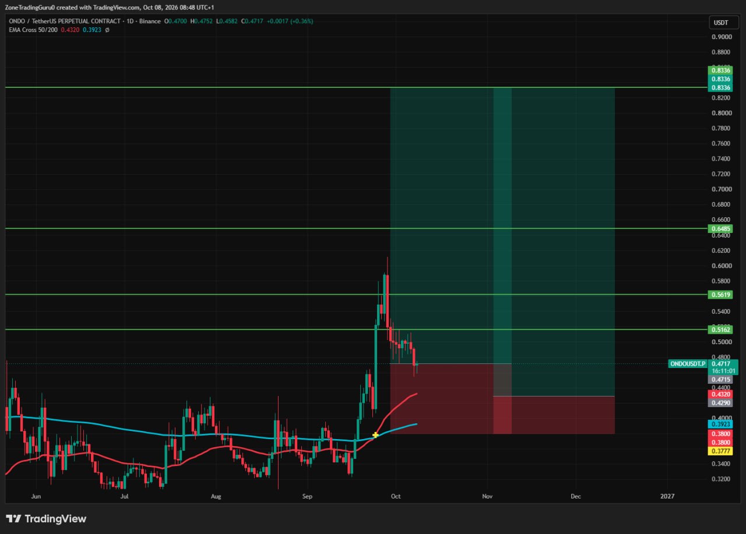
Task: Click the blue 0.3923 price axis label
Action: [x=720, y=424]
